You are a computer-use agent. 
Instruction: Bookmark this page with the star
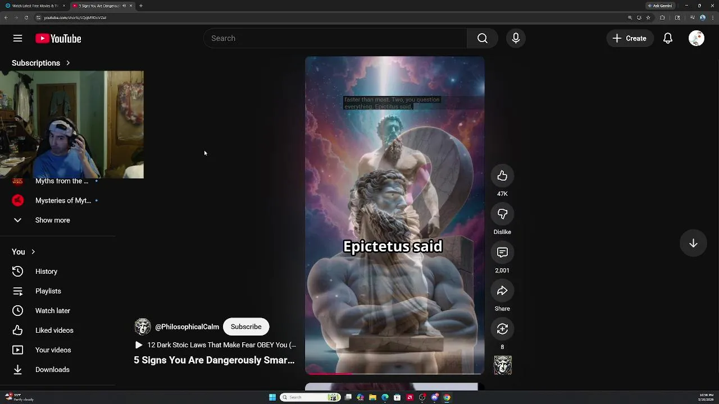point(648,17)
